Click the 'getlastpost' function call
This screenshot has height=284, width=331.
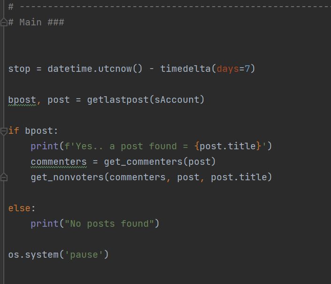pyautogui.click(x=118, y=100)
